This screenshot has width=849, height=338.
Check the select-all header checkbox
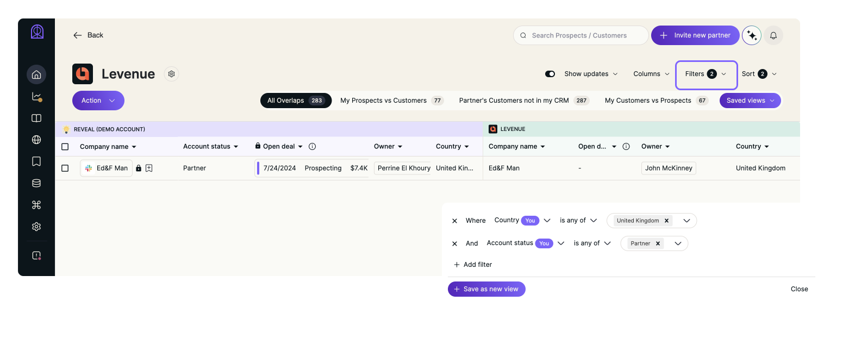[65, 147]
